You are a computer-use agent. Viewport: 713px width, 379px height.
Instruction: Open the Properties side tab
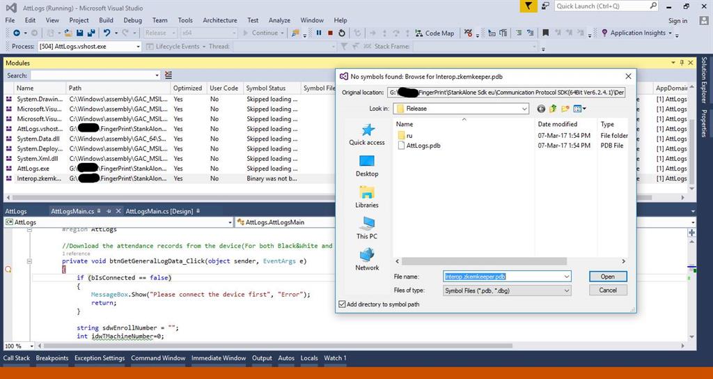pyautogui.click(x=704, y=123)
